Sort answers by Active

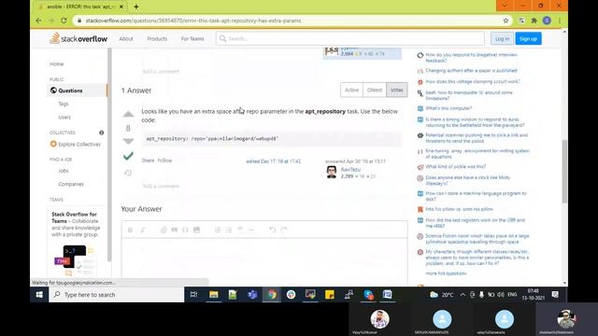click(x=351, y=90)
